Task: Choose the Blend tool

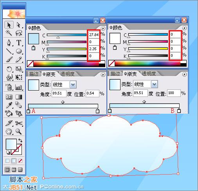Action: point(19,105)
